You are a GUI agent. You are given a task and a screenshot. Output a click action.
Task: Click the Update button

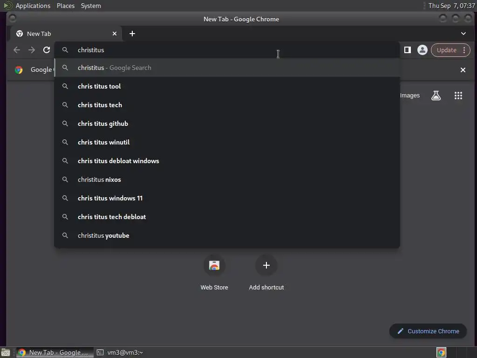446,50
